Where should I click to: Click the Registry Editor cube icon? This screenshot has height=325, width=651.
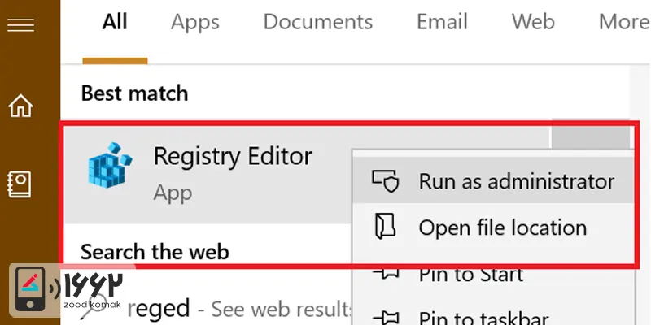pyautogui.click(x=109, y=166)
